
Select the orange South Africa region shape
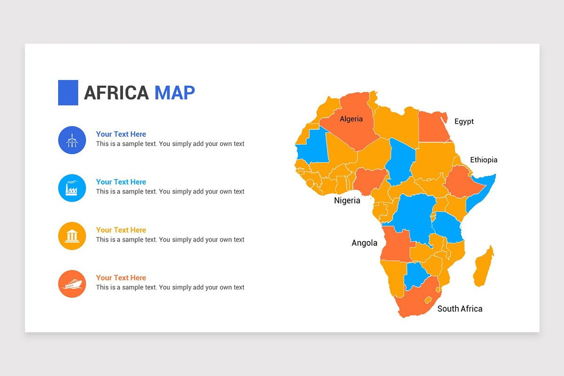416,298
